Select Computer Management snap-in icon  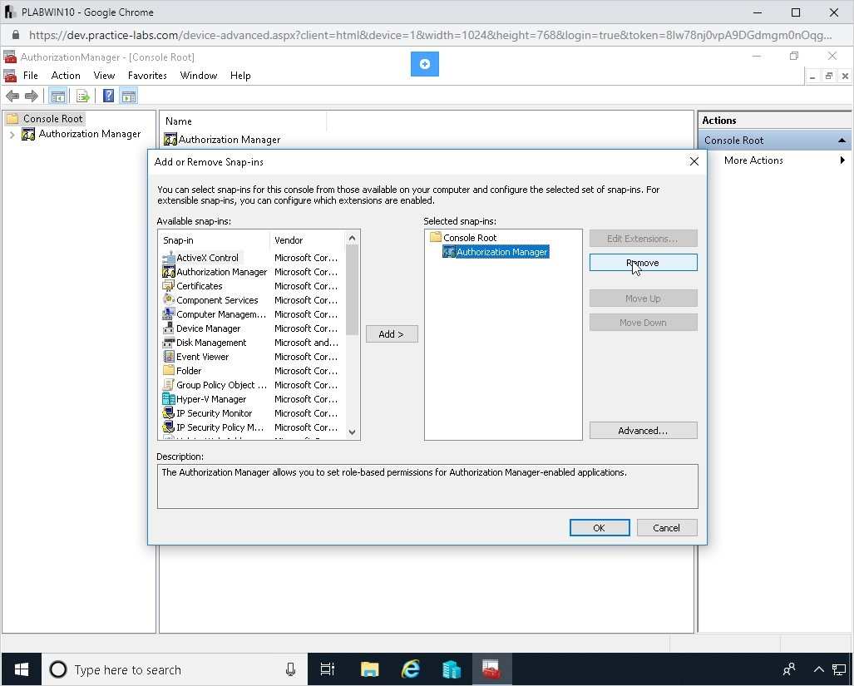[169, 314]
